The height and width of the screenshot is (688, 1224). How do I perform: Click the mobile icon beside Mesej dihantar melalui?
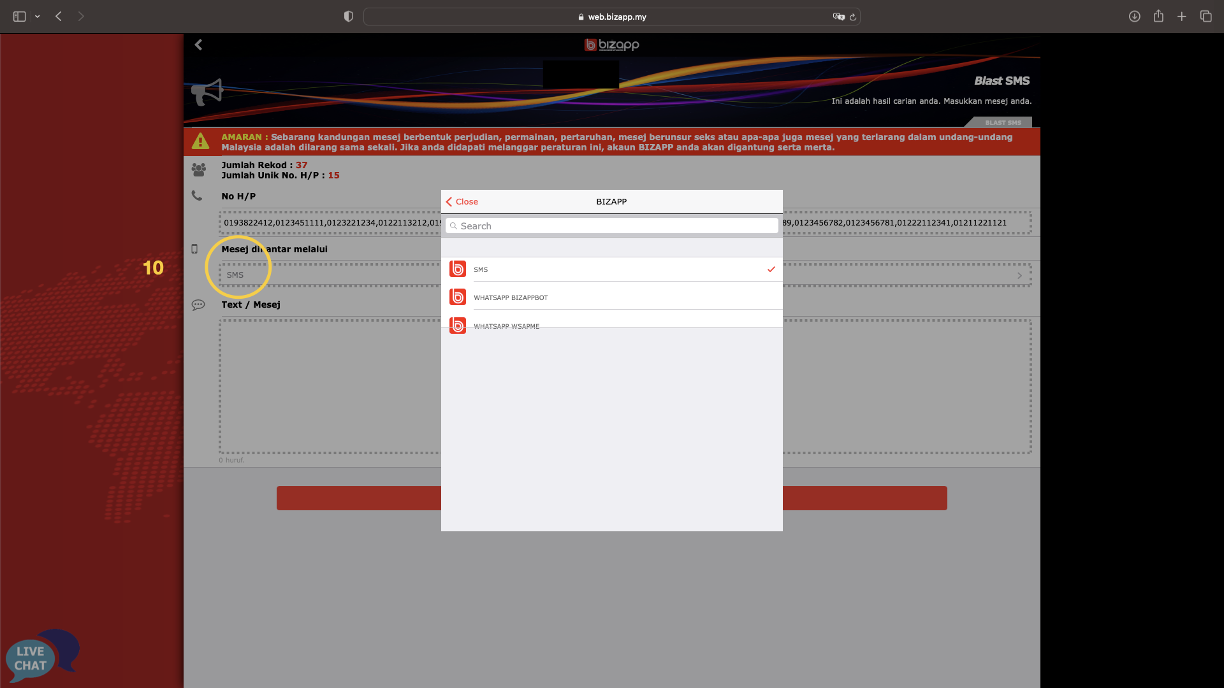194,249
